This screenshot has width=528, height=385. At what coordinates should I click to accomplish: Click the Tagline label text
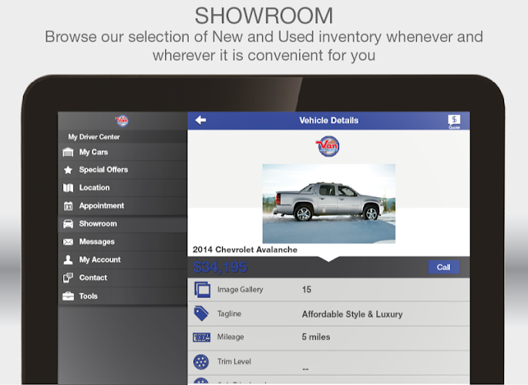point(229,313)
